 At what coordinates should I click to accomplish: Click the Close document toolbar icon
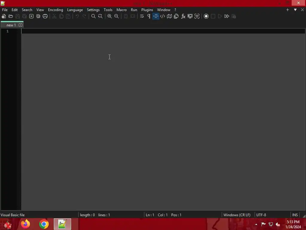[31, 16]
